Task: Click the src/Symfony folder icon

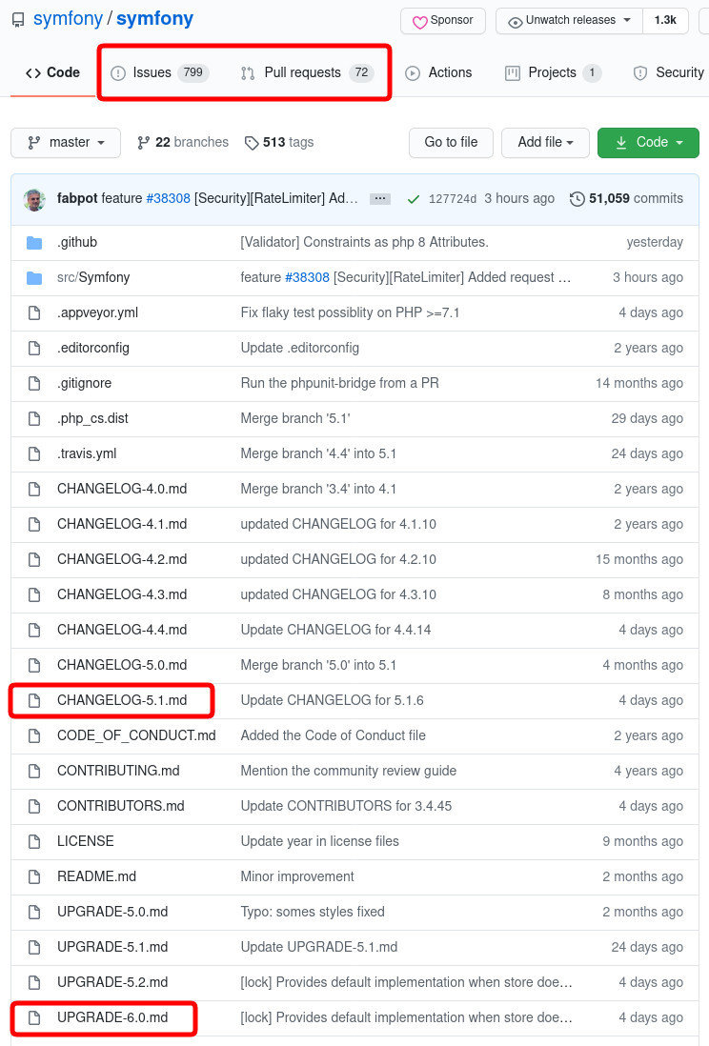Action: [34, 278]
